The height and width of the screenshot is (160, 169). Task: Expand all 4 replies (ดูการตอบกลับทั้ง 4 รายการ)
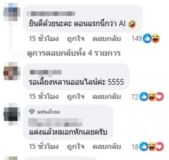pos(74,53)
